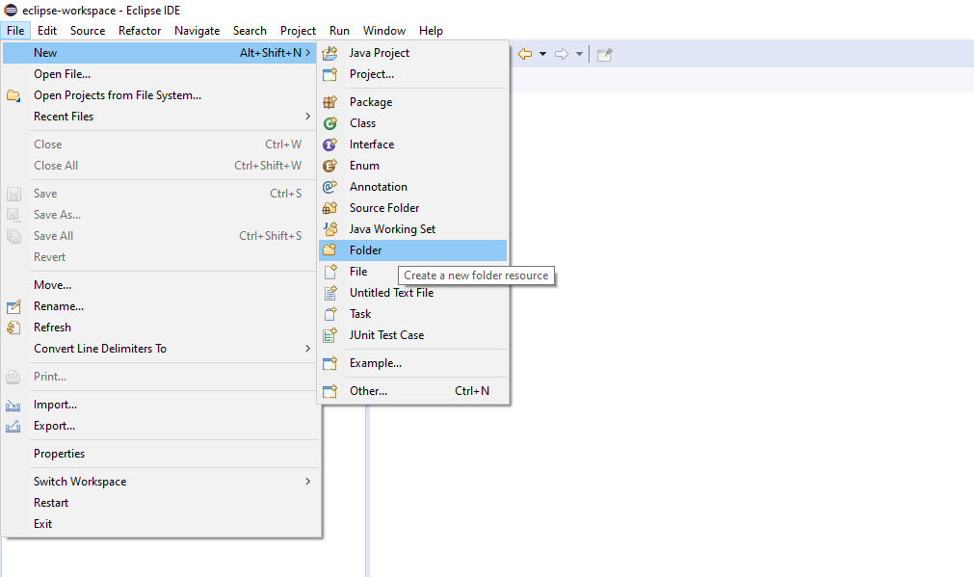Click the Folder icon in the highlighted row
The image size is (974, 577).
(329, 249)
